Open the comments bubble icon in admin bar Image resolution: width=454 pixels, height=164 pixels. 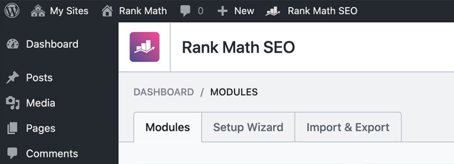point(185,11)
